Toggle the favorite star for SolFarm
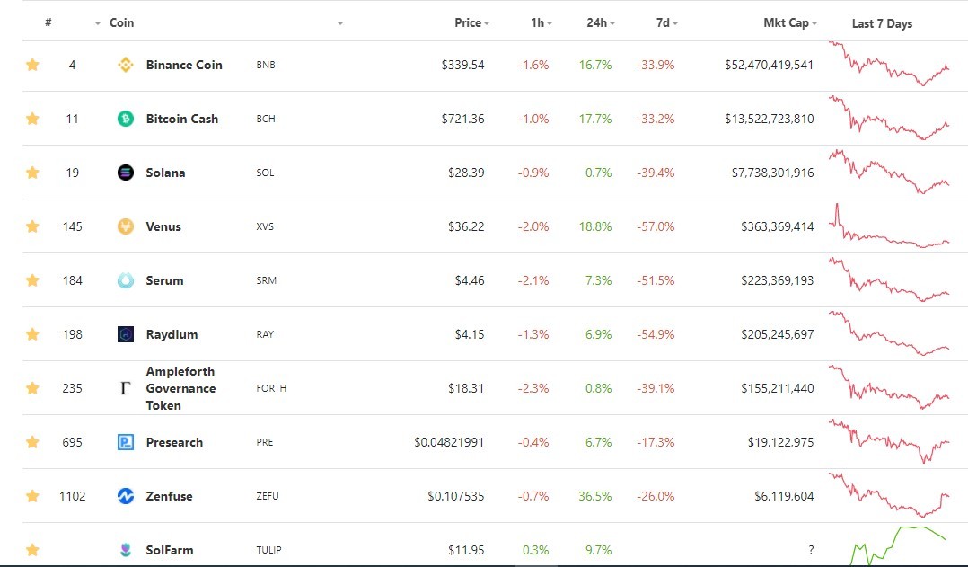 [x=32, y=550]
